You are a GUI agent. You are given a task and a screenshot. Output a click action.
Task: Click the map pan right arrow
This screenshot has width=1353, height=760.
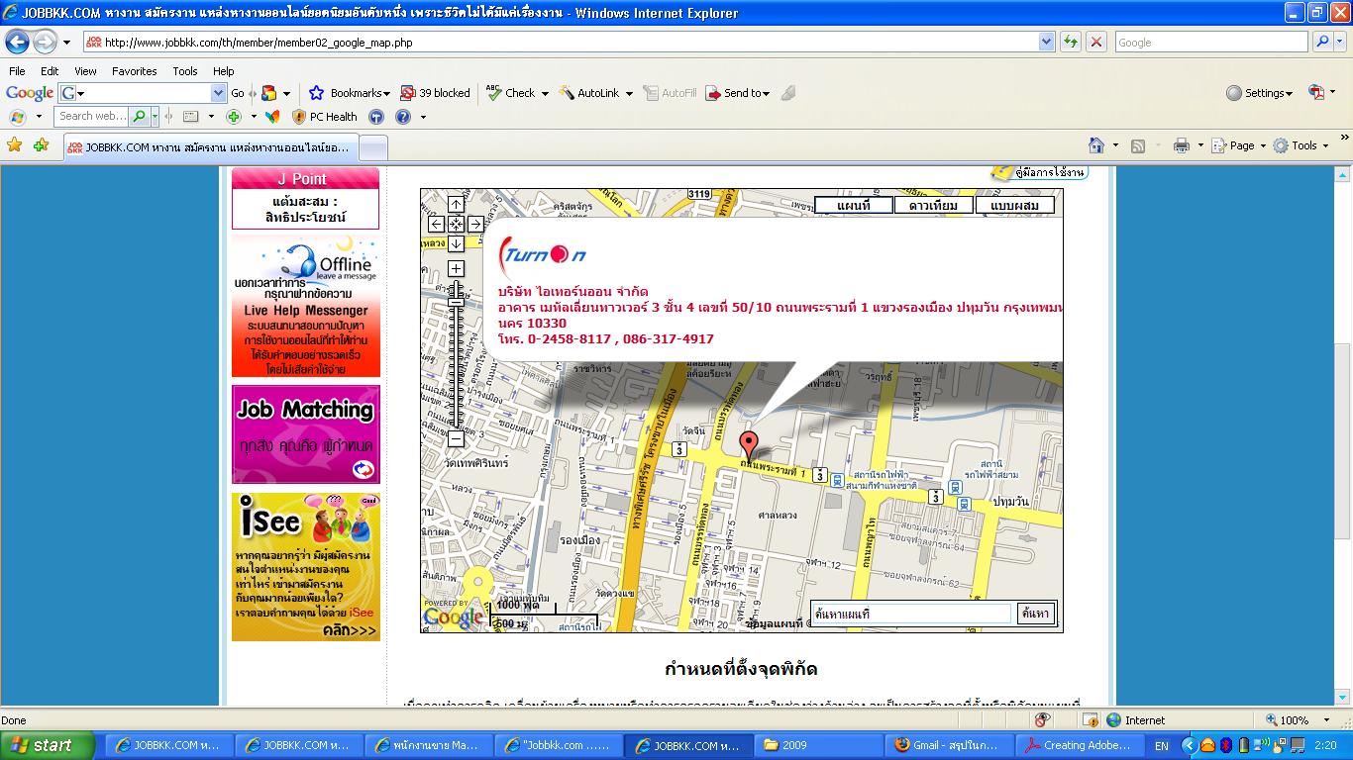pyautogui.click(x=475, y=224)
